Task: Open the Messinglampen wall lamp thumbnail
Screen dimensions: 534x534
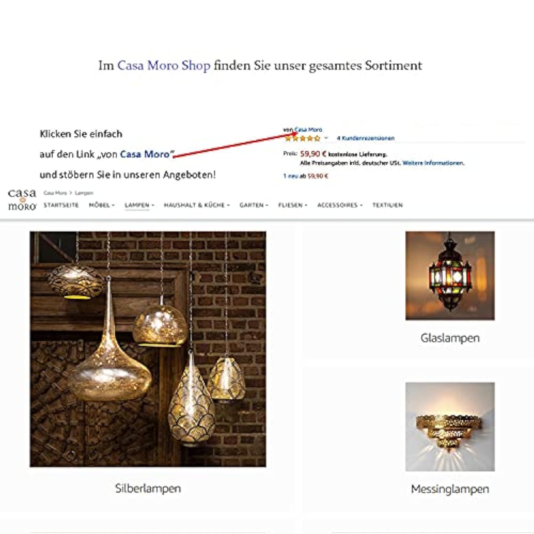Action: (450, 426)
